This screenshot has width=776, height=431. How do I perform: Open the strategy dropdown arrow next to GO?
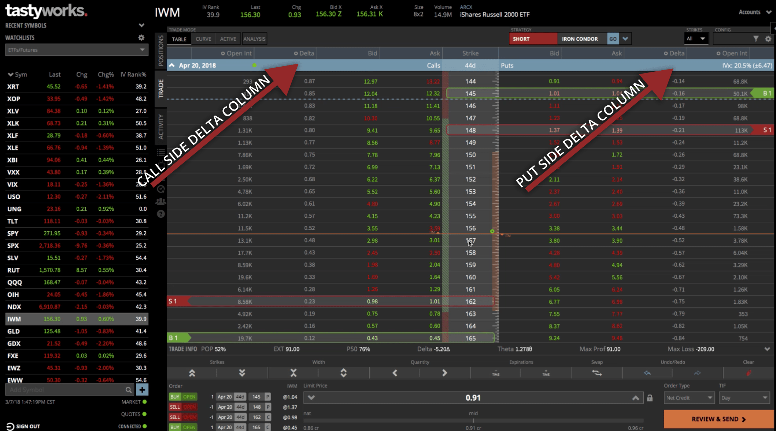click(625, 39)
